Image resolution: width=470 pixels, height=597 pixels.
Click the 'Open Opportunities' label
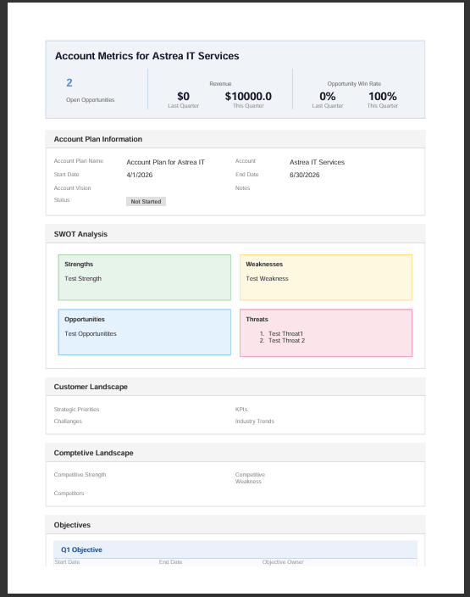[x=90, y=100]
